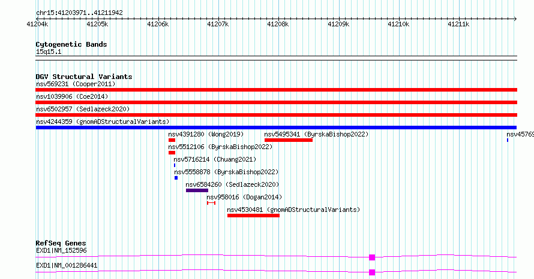Open the nsv4530481 (gnomADStructuralVariants) label
534x279 pixels.
(x=293, y=210)
